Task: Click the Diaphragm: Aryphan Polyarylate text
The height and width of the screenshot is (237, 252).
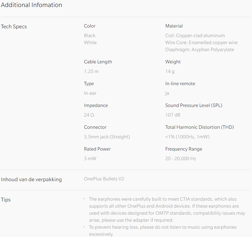Action: click(x=200, y=50)
